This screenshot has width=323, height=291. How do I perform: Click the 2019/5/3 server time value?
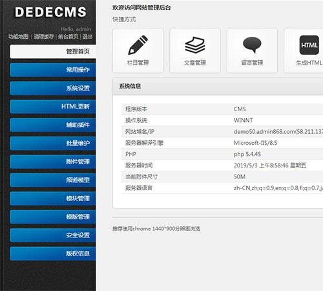270,166
